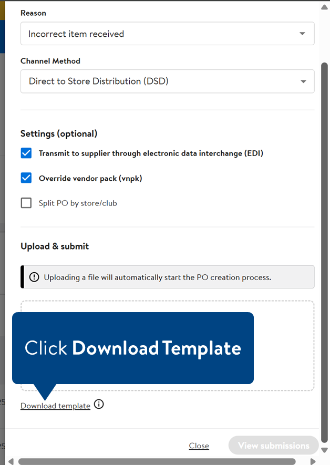The height and width of the screenshot is (465, 330).
Task: Click the Channel Method field label
Action: pos(50,61)
